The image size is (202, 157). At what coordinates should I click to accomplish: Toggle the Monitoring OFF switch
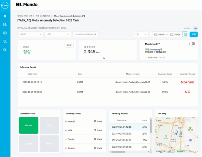click(x=192, y=44)
